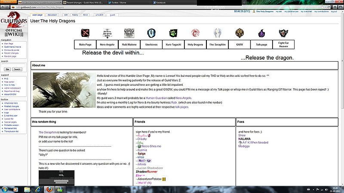Click the emblem icon above Nero Angelo
This screenshot has width=344, height=193.
[107, 33]
